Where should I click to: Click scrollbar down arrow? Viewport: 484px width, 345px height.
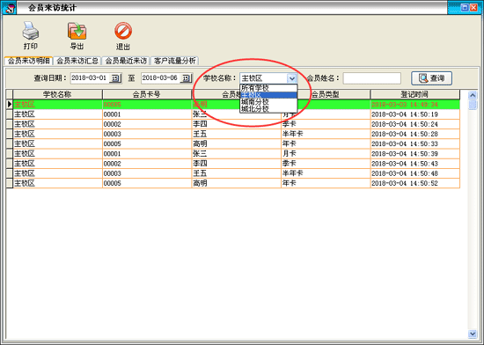pyautogui.click(x=473, y=334)
